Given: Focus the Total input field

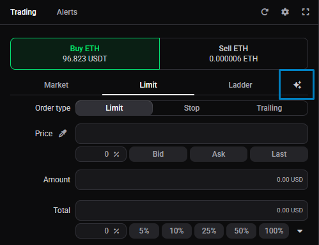Looking at the screenshot, I should tap(192, 210).
